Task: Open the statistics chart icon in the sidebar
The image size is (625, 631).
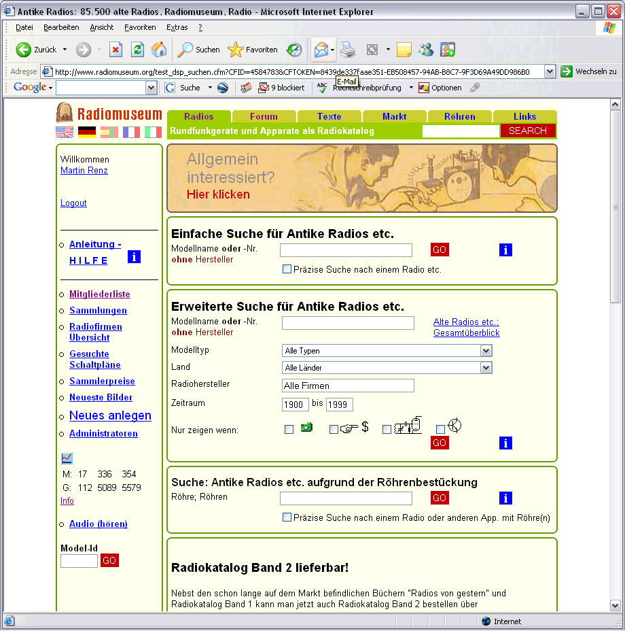Action: [x=67, y=458]
